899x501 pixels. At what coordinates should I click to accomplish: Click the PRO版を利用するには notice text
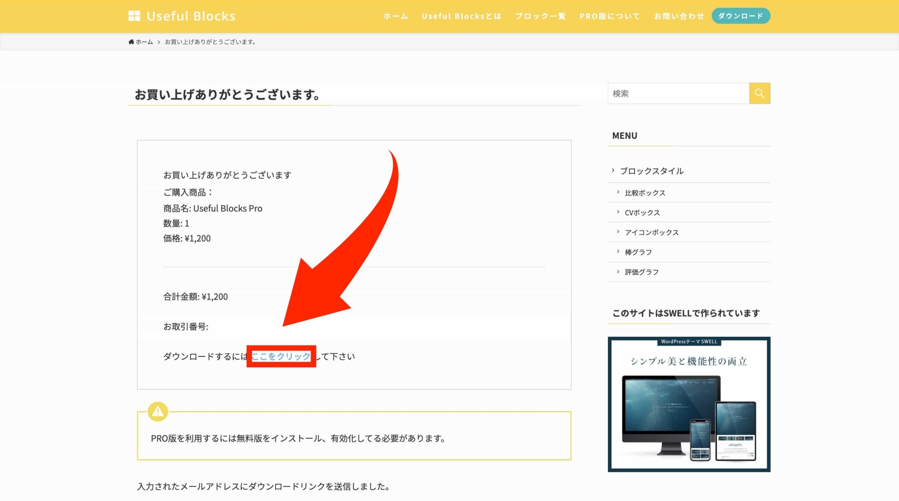click(x=298, y=439)
